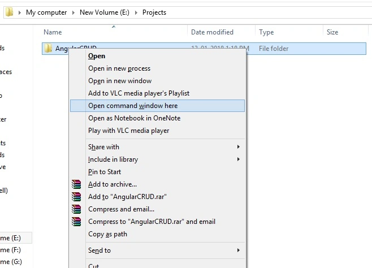Screen dimensions: 372x268
Task: Click WinRAR icon beside Compress and email
Action: click(x=76, y=209)
